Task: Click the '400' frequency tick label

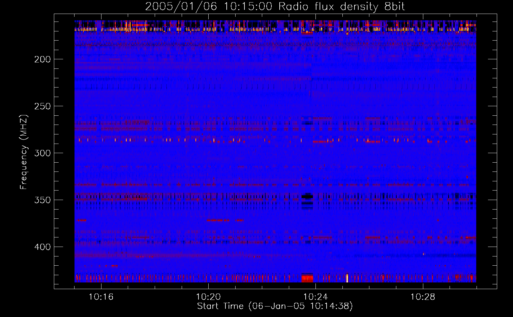Action: (x=42, y=247)
